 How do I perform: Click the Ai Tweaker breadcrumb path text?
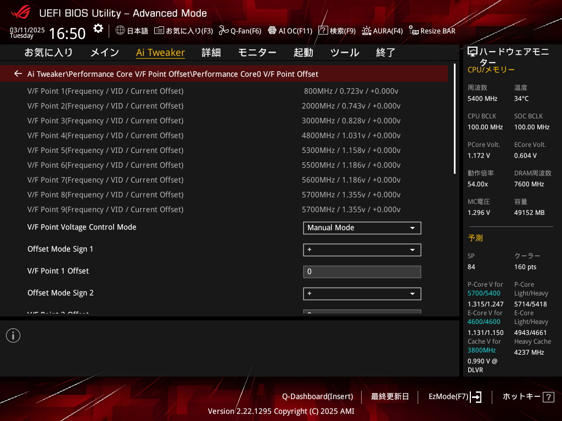click(x=173, y=74)
